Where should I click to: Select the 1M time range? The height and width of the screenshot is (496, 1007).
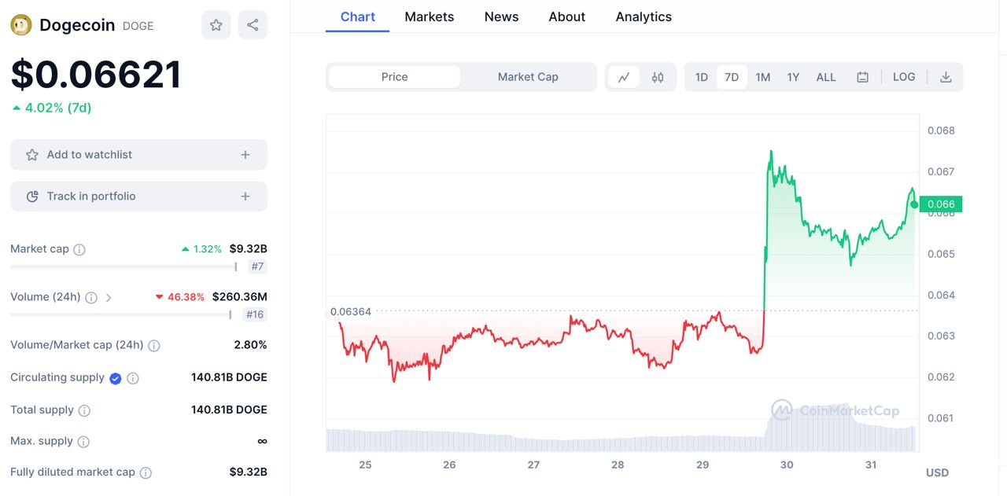[762, 77]
